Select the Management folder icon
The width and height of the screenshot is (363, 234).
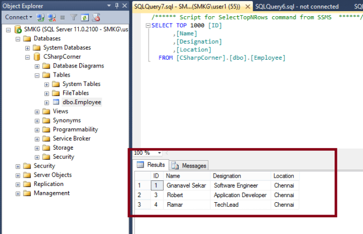[x=27, y=193]
